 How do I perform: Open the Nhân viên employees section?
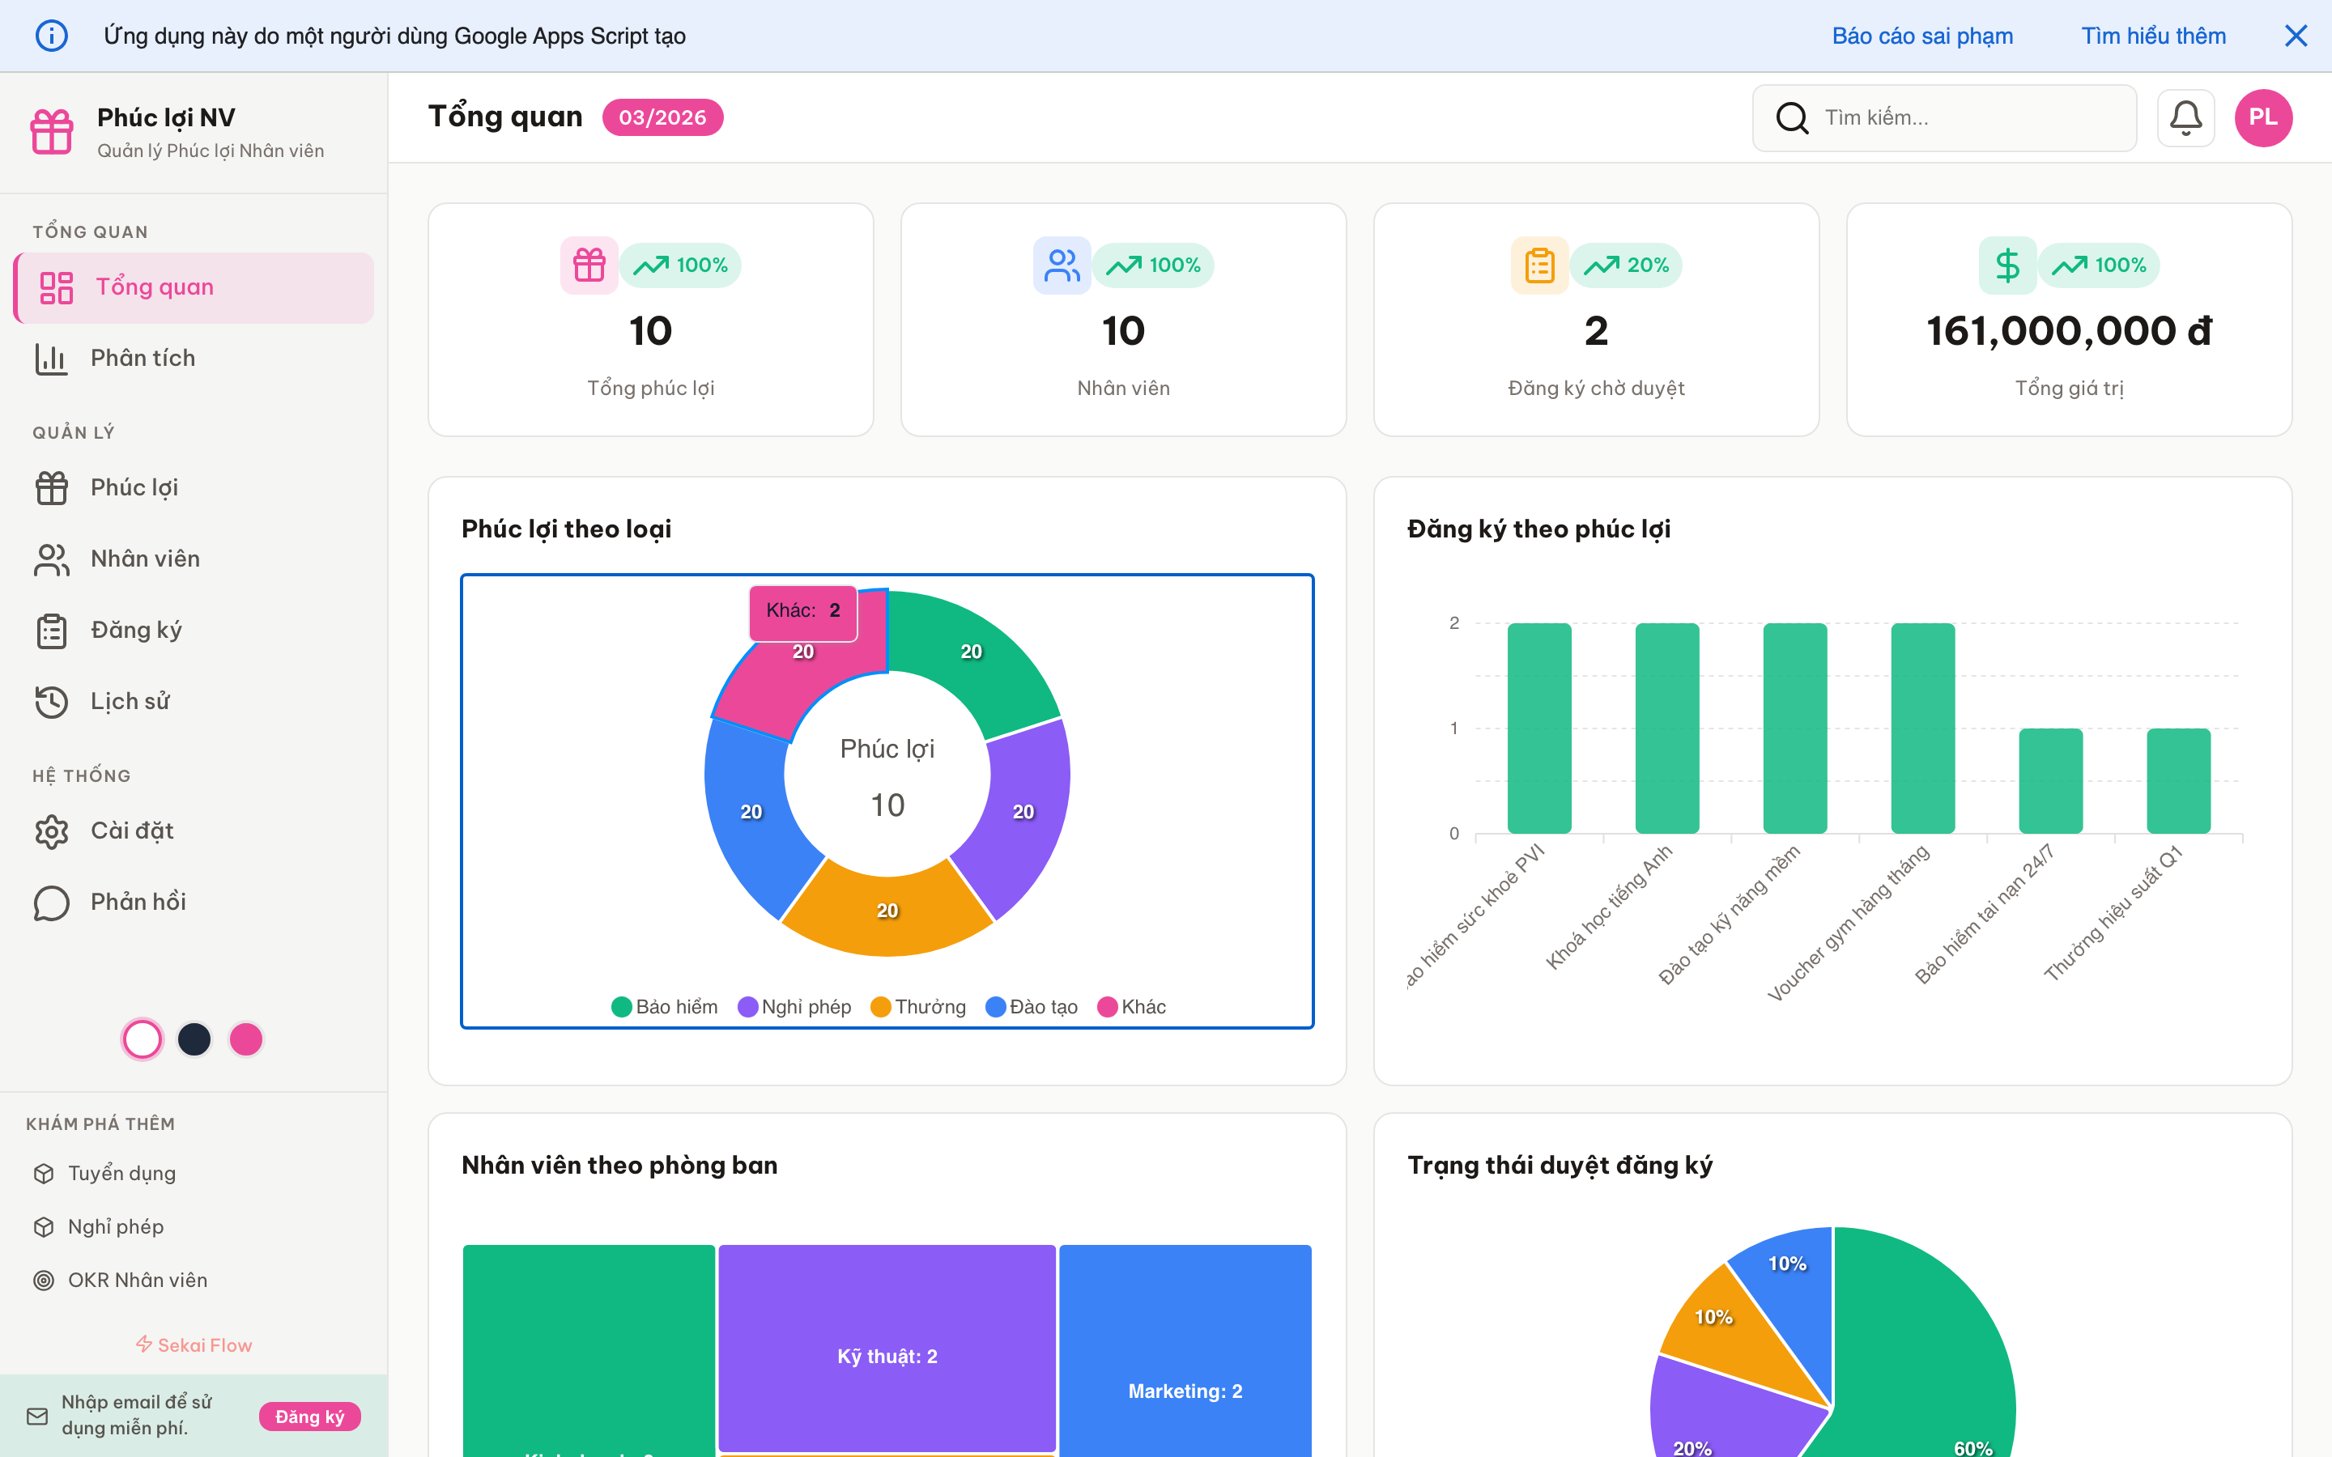tap(145, 558)
